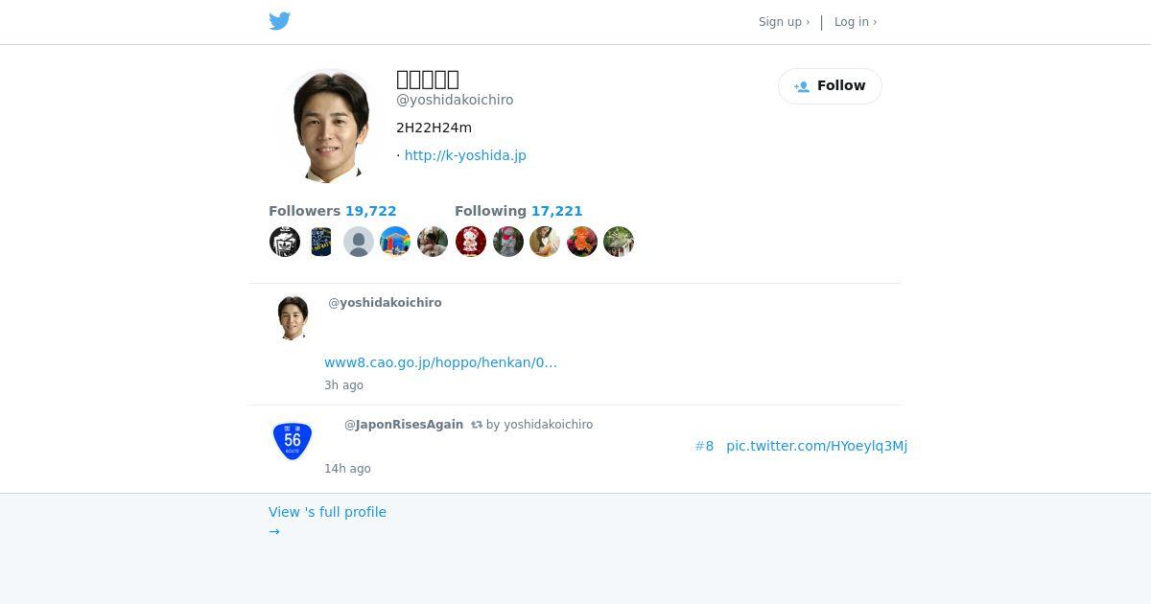Click the small avatar beside the first tweet

click(293, 317)
